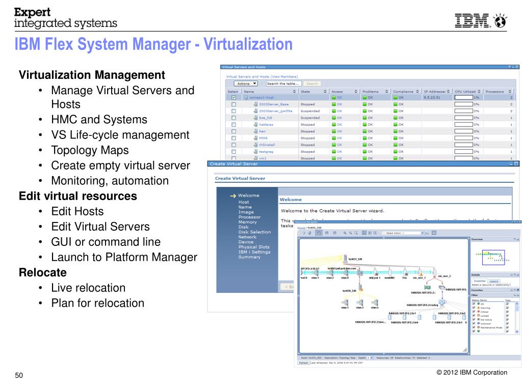Viewport: 522px width, 391px height.
Task: Check the bws_fc8 row checkbox
Action: (233, 118)
